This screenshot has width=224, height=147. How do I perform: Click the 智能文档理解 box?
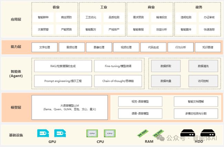(x=196, y=102)
